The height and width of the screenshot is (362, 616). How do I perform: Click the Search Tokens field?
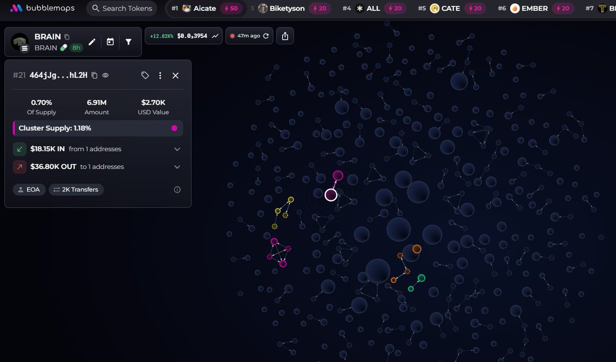[x=122, y=8]
